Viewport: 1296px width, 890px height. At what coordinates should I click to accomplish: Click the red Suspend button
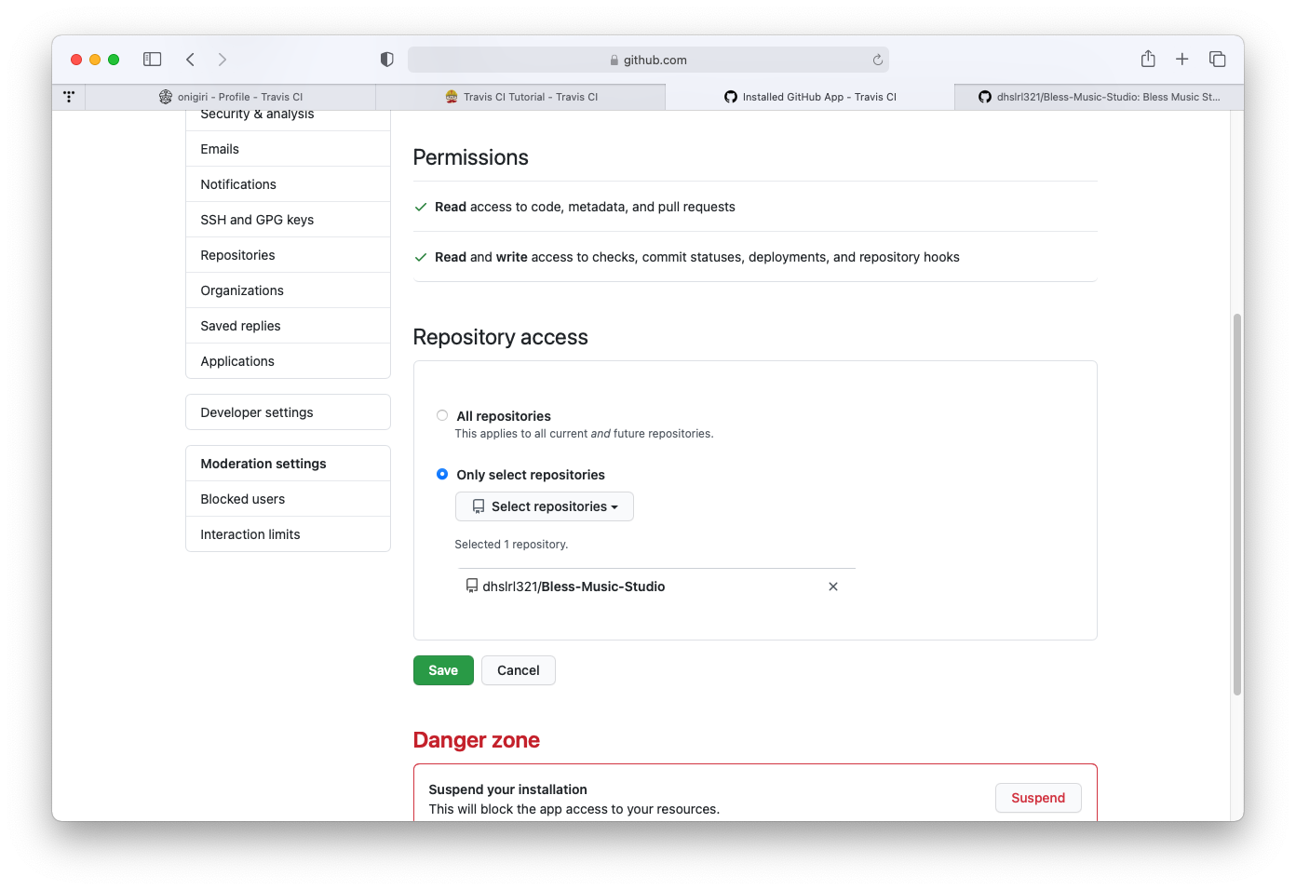coord(1038,798)
